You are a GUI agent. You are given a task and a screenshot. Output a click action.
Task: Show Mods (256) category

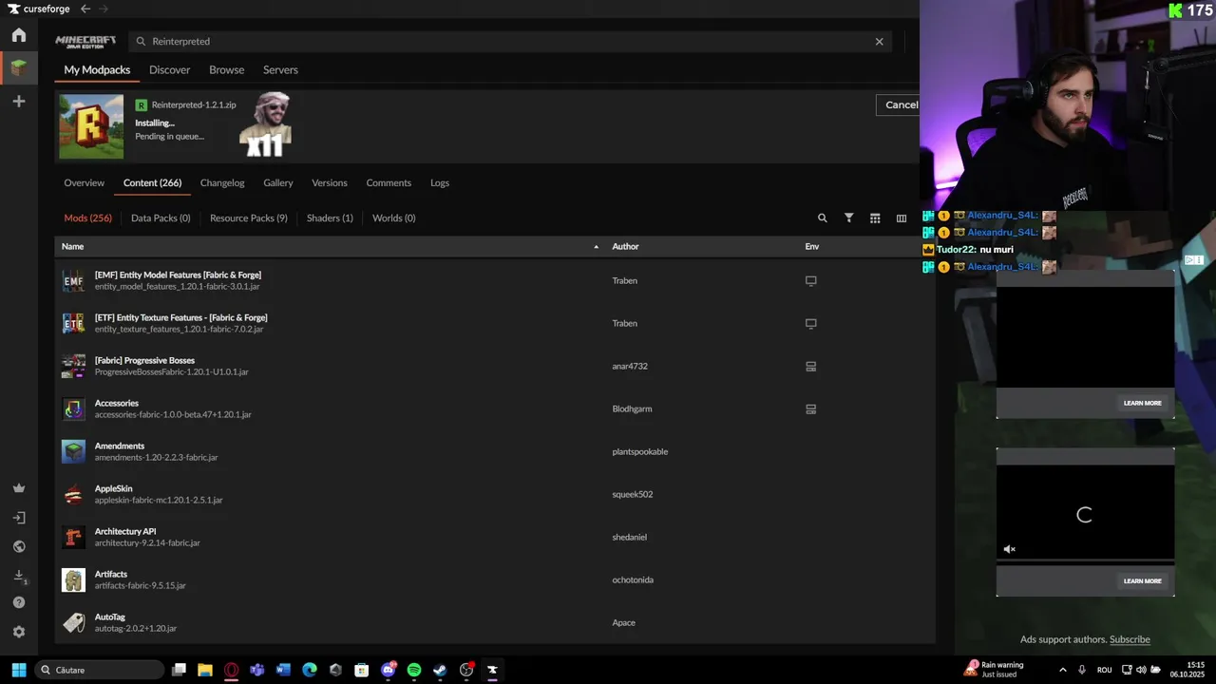(x=87, y=218)
